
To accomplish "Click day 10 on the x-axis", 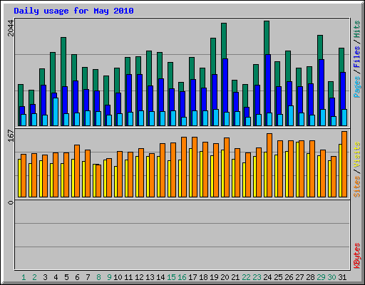I will tap(118, 277).
